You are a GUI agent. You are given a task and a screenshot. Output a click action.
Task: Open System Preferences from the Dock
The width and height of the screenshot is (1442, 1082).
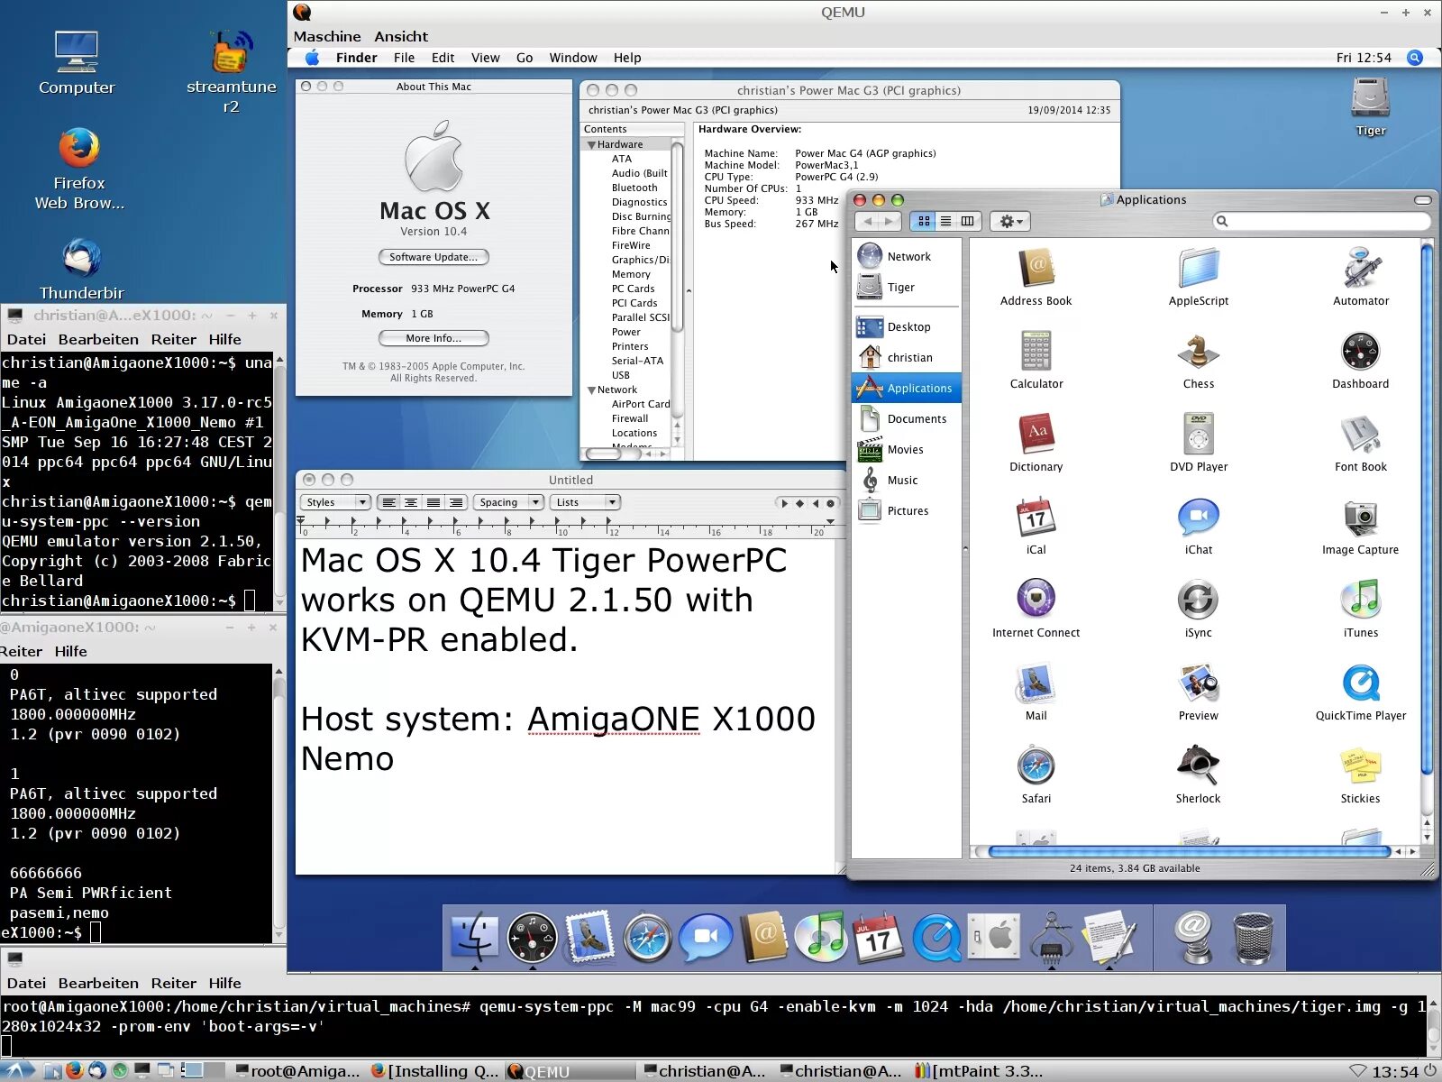[994, 937]
